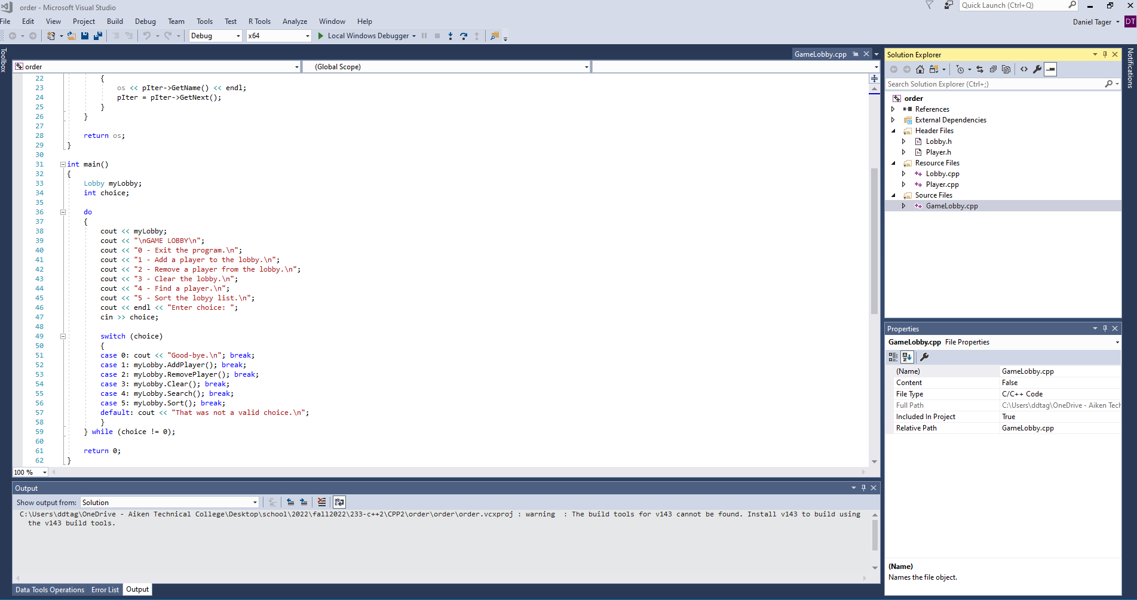Open the Notifications side panel

click(1130, 68)
